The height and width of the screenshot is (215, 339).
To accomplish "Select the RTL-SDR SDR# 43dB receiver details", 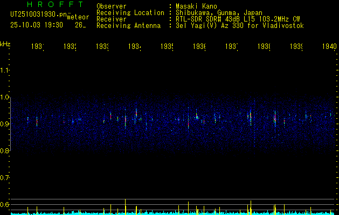I will (238, 19).
